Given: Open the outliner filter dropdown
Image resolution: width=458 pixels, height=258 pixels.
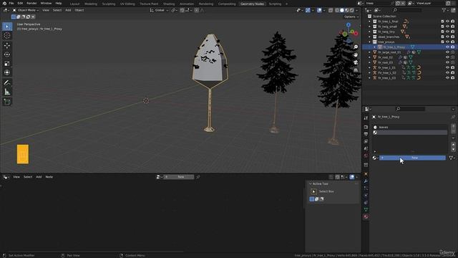Looking at the screenshot, I should coord(445,10).
